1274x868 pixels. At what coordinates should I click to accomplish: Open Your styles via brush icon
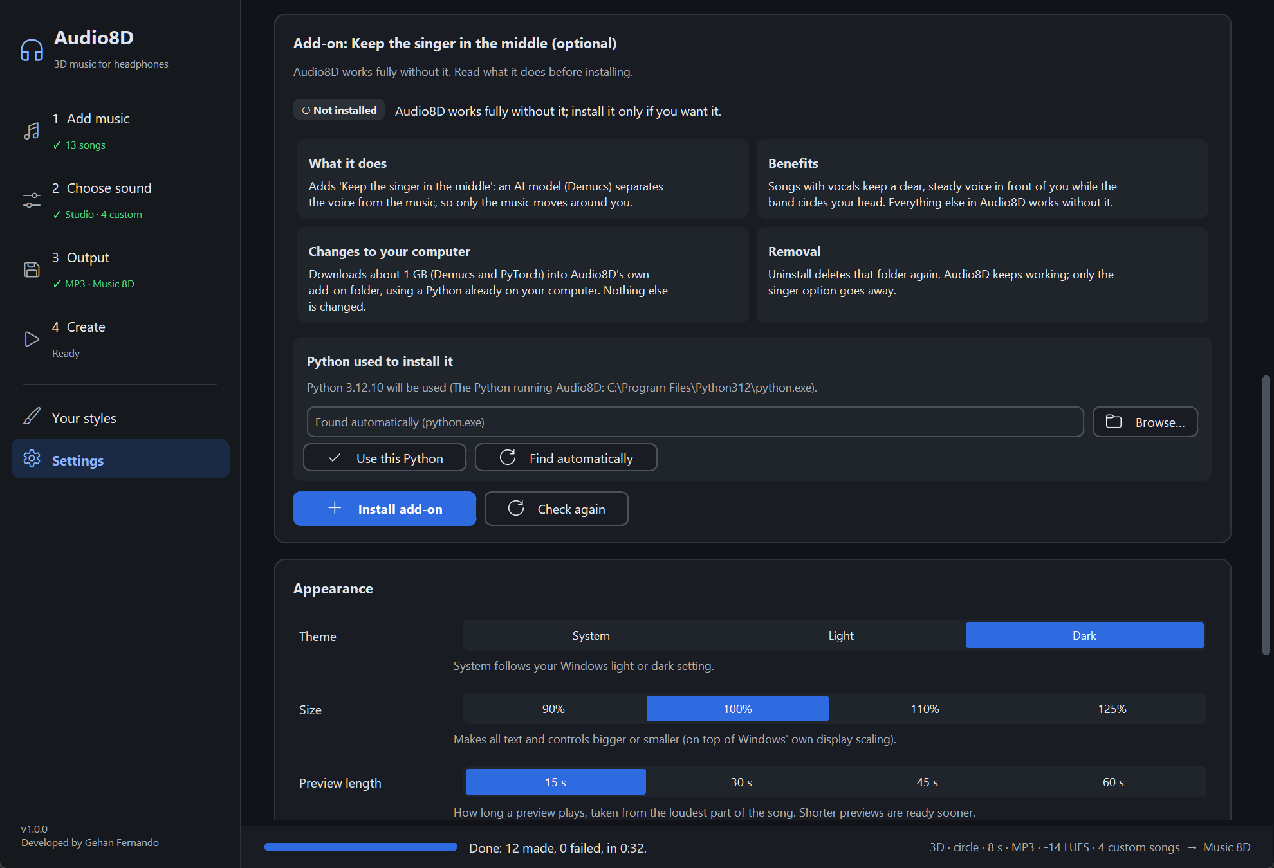32,416
